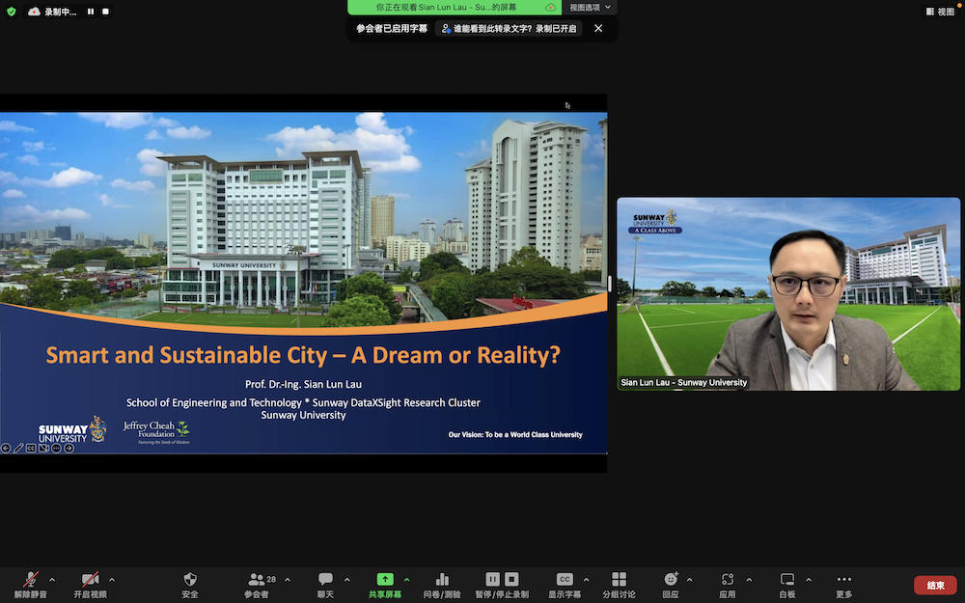Expand video options next to 开启视频

tap(111, 580)
